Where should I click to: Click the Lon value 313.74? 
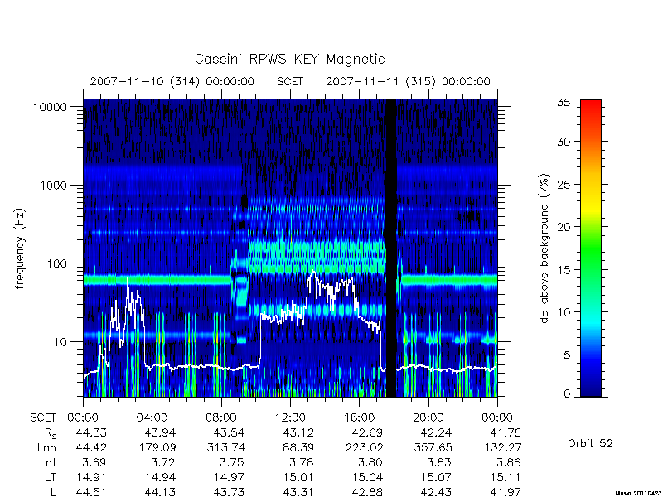click(226, 447)
